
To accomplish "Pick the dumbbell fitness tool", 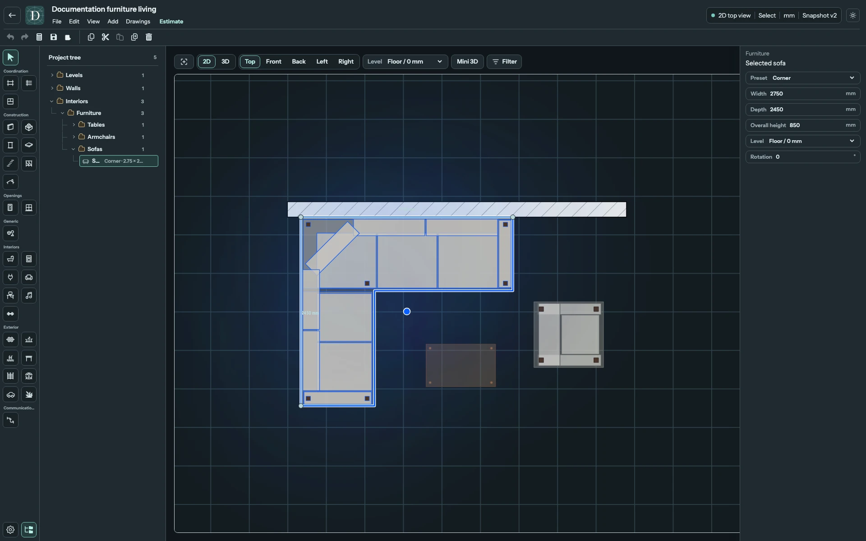I will tap(10, 314).
